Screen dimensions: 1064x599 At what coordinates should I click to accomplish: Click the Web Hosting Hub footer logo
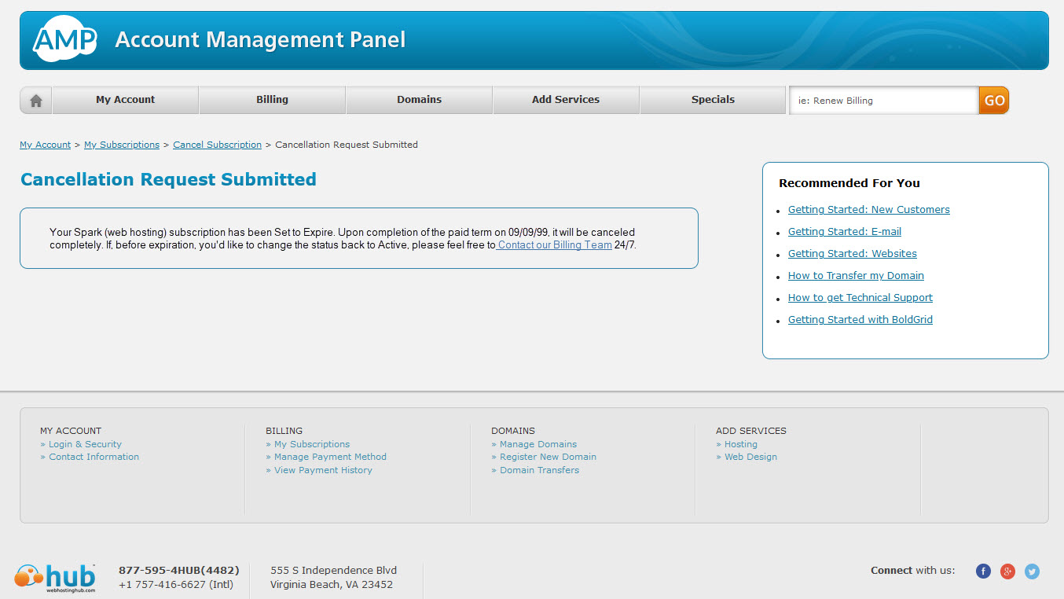[55, 578]
